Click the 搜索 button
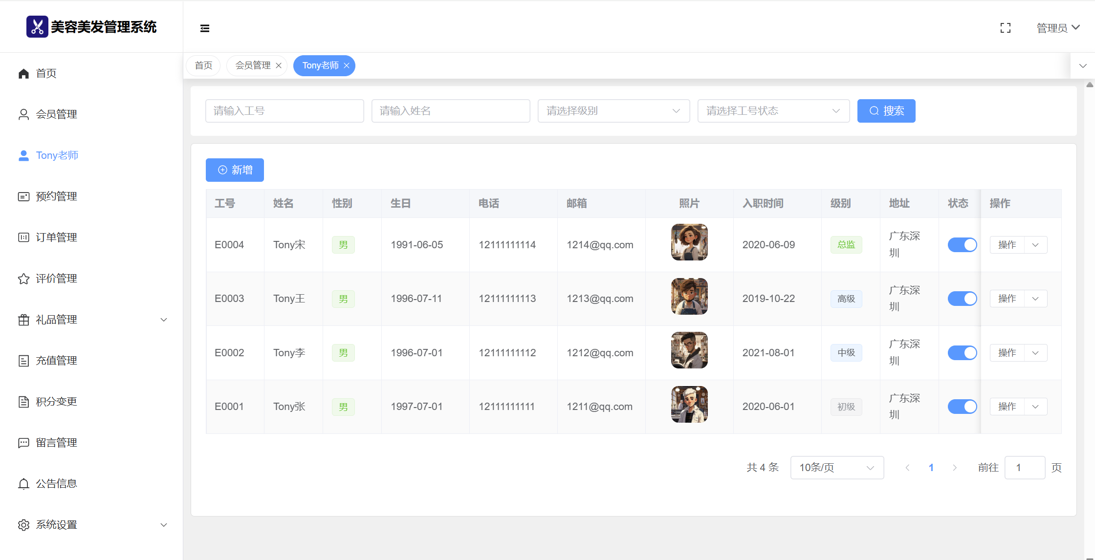The width and height of the screenshot is (1095, 560). pyautogui.click(x=886, y=111)
